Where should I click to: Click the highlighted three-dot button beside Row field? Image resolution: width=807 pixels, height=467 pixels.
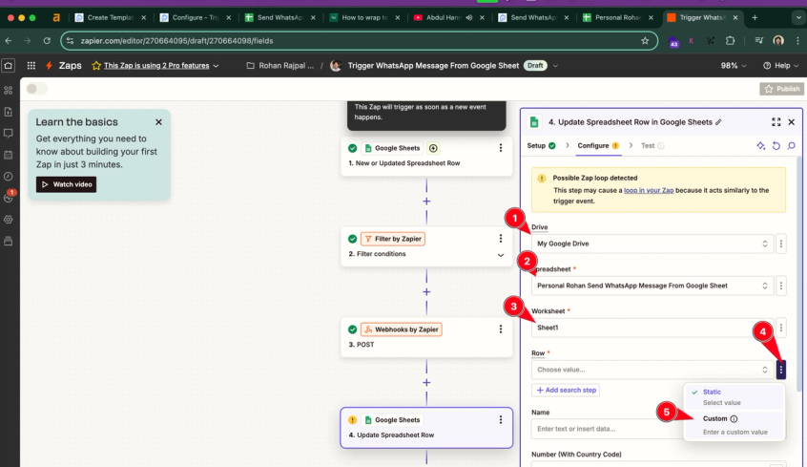click(x=780, y=370)
